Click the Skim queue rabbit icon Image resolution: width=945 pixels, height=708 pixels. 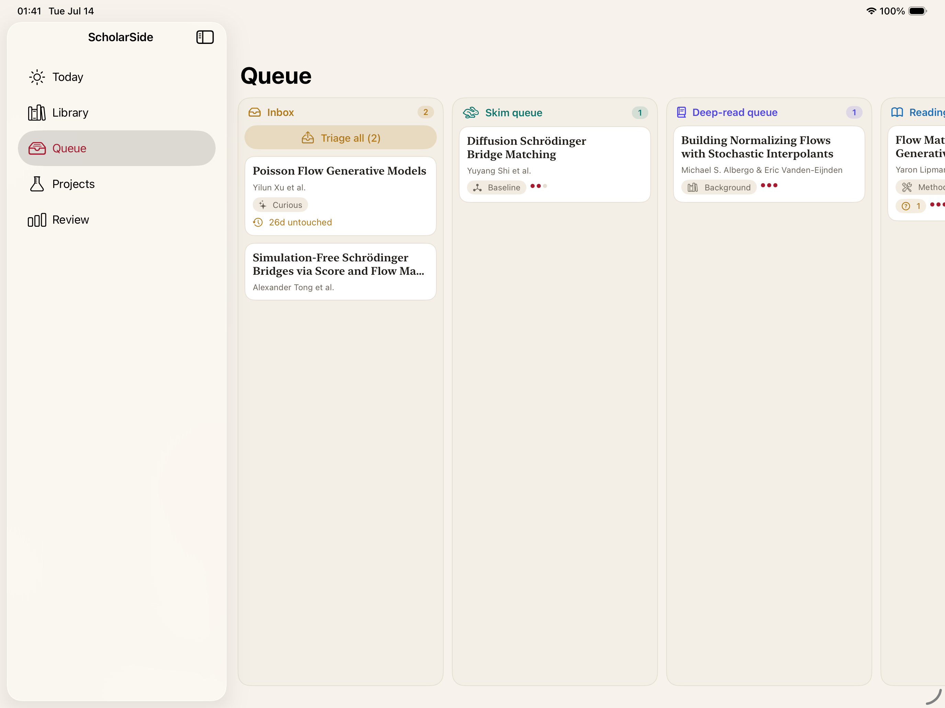pyautogui.click(x=471, y=113)
